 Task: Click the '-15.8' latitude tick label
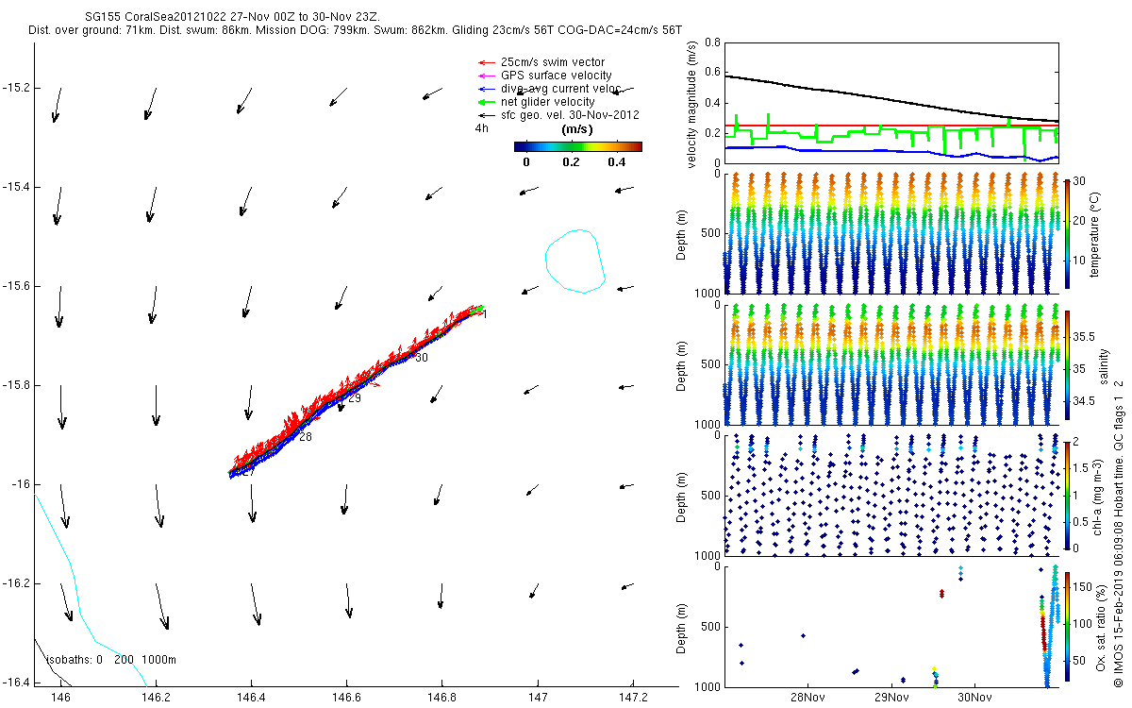click(16, 385)
